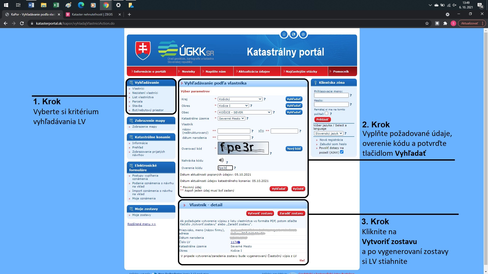Open Informácie o portáli menu item
Image resolution: width=488 pixels, height=274 pixels.
pyautogui.click(x=150, y=72)
